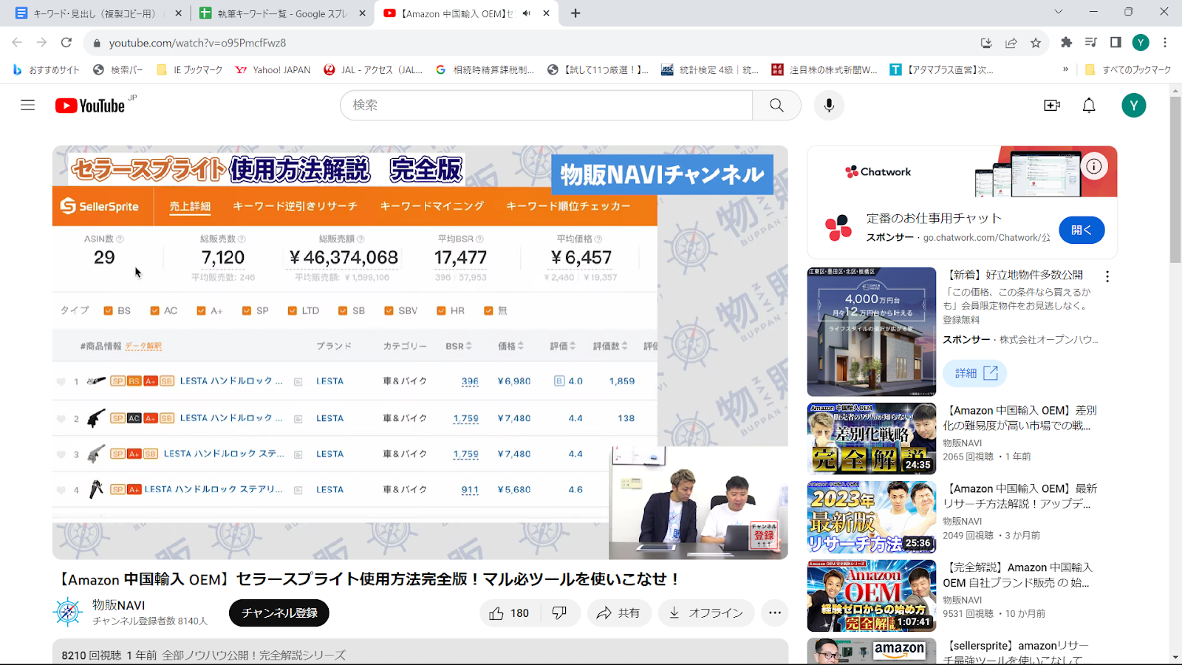1182x665 pixels.
Task: Open install/download page icon in address bar
Action: [x=986, y=43]
